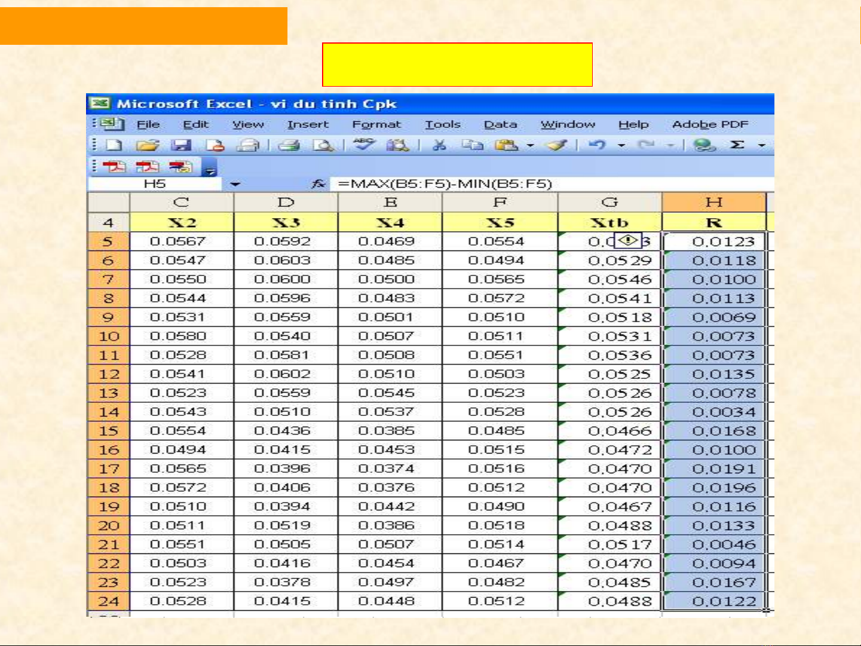Run the ABC Spelling check icon
861x646 pixels.
(364, 145)
